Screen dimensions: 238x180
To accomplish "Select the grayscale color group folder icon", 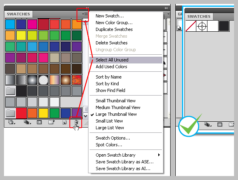I will tap(10, 91).
